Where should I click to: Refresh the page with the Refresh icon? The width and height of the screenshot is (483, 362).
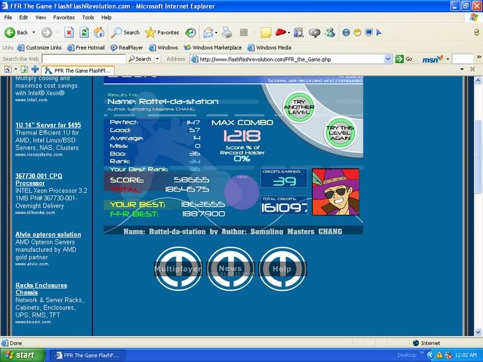(85, 33)
